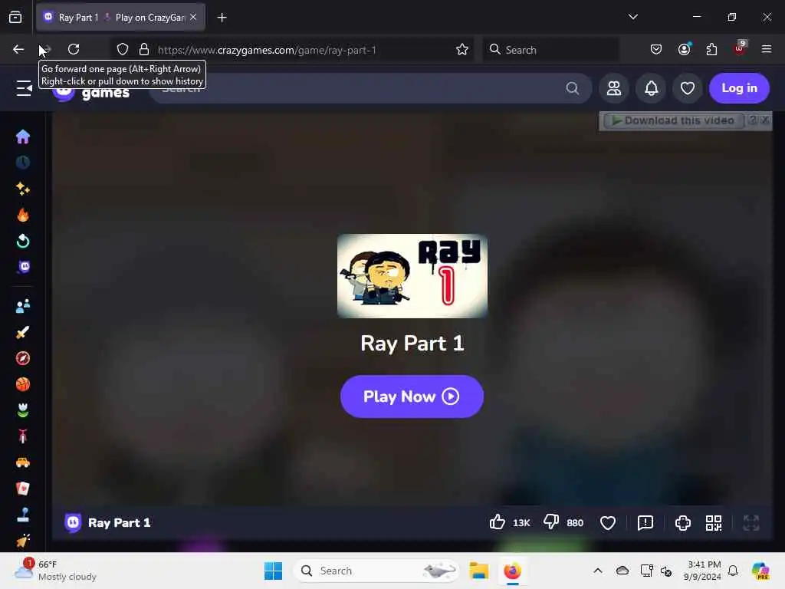785x589 pixels.
Task: Click Firefox icon in the taskbar
Action: (512, 571)
